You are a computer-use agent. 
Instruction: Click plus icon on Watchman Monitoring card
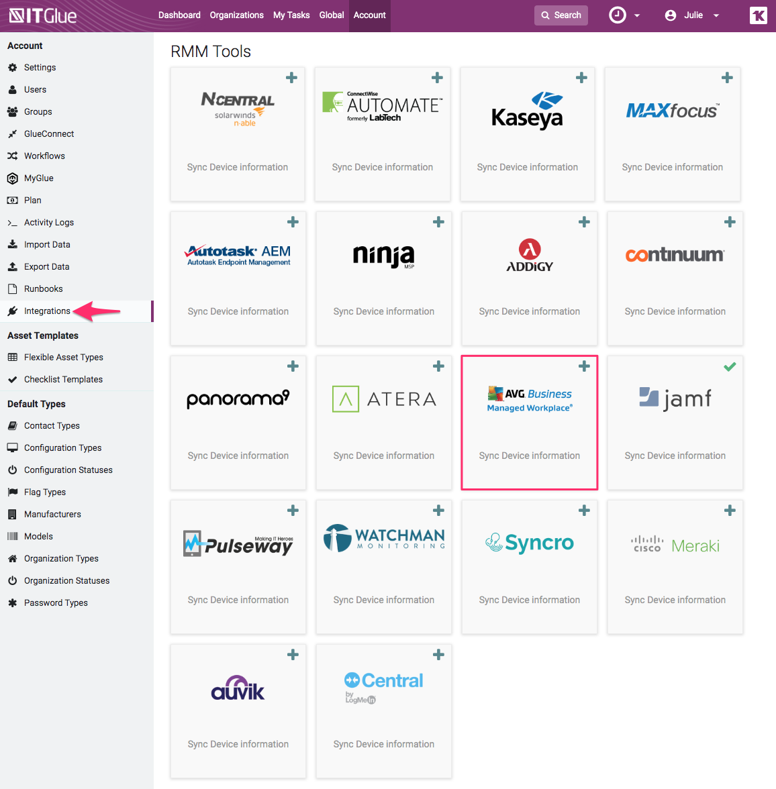(x=438, y=511)
